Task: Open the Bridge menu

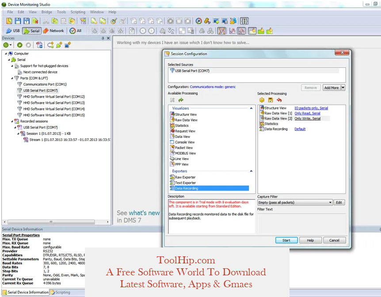Action: pos(47,12)
